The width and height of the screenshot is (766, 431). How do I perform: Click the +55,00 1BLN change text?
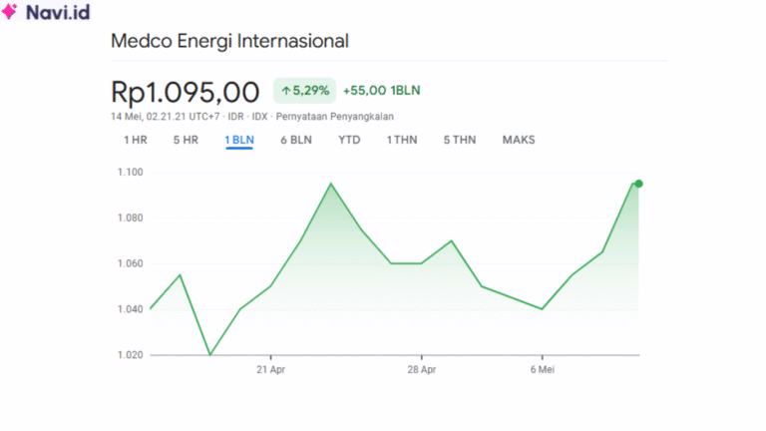pos(381,91)
